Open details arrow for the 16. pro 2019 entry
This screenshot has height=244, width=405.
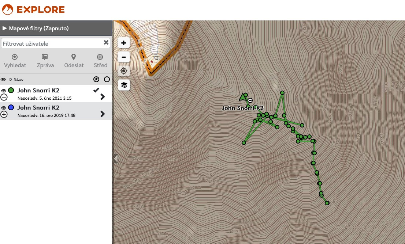[103, 114]
